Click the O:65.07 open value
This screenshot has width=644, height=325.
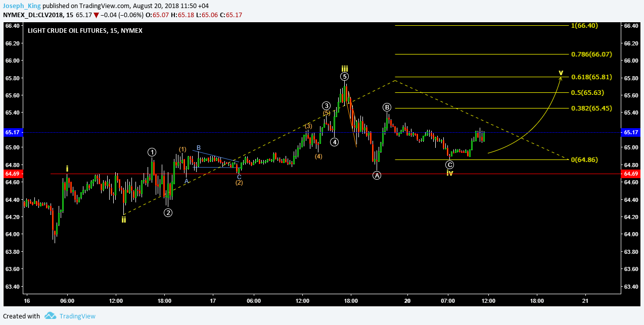click(157, 15)
